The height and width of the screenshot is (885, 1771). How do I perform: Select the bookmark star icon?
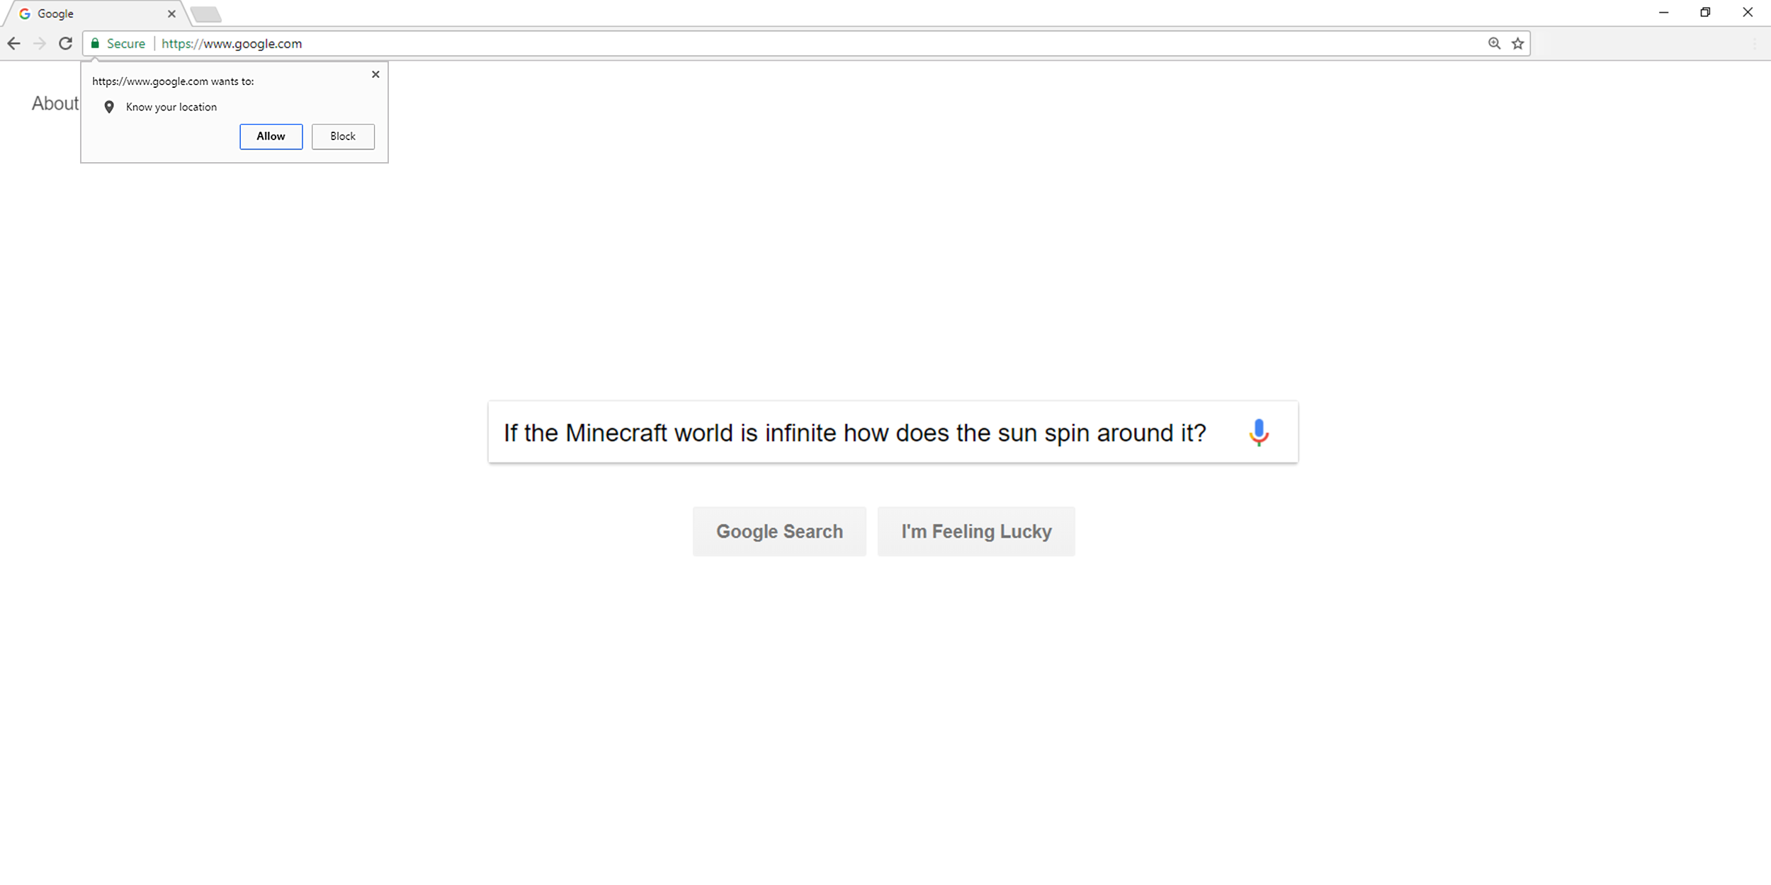1517,43
